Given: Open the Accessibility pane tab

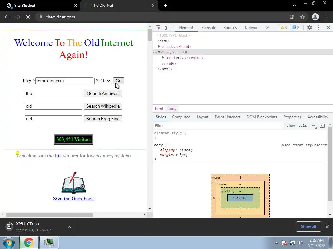Looking at the screenshot, I should coord(318,117).
